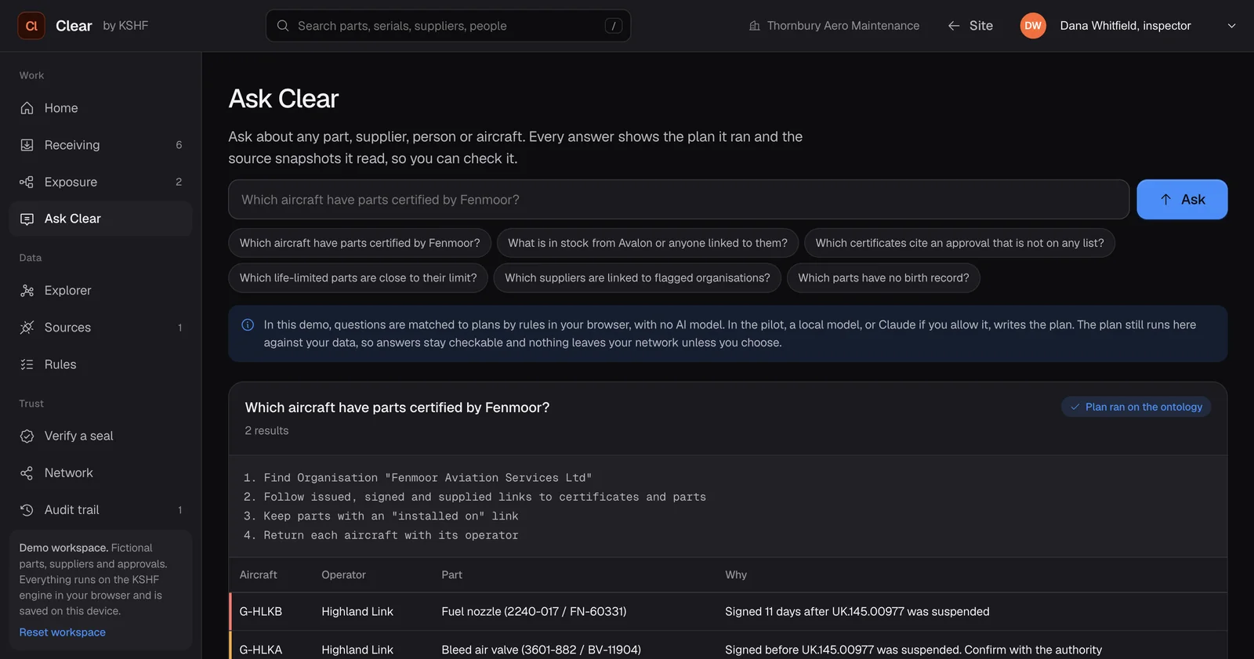Focus the top search bar
This screenshot has width=1254, height=659.
(448, 26)
